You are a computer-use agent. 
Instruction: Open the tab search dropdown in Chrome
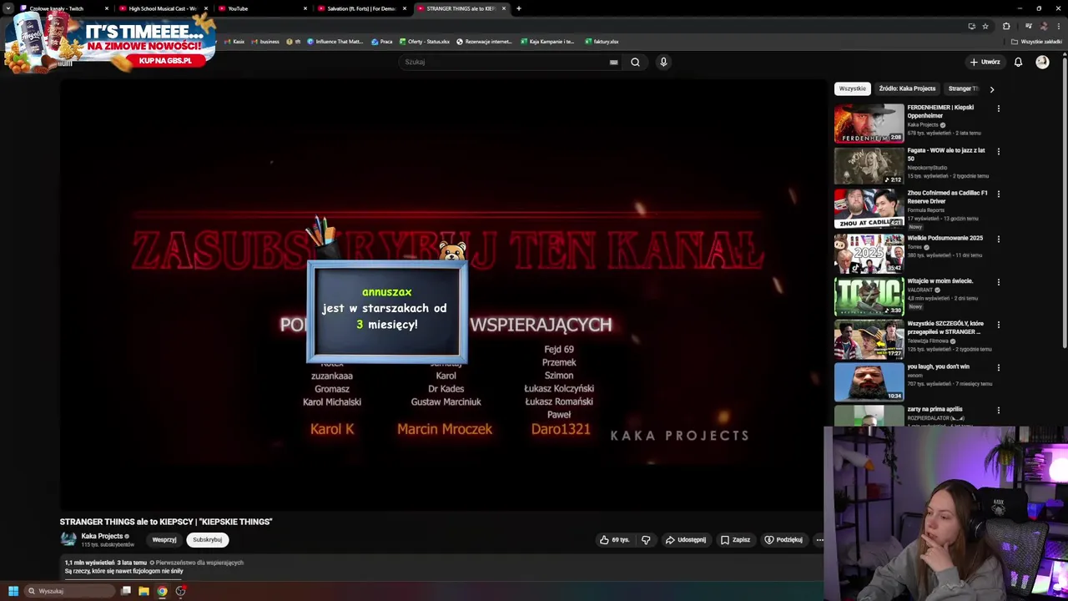[8, 8]
